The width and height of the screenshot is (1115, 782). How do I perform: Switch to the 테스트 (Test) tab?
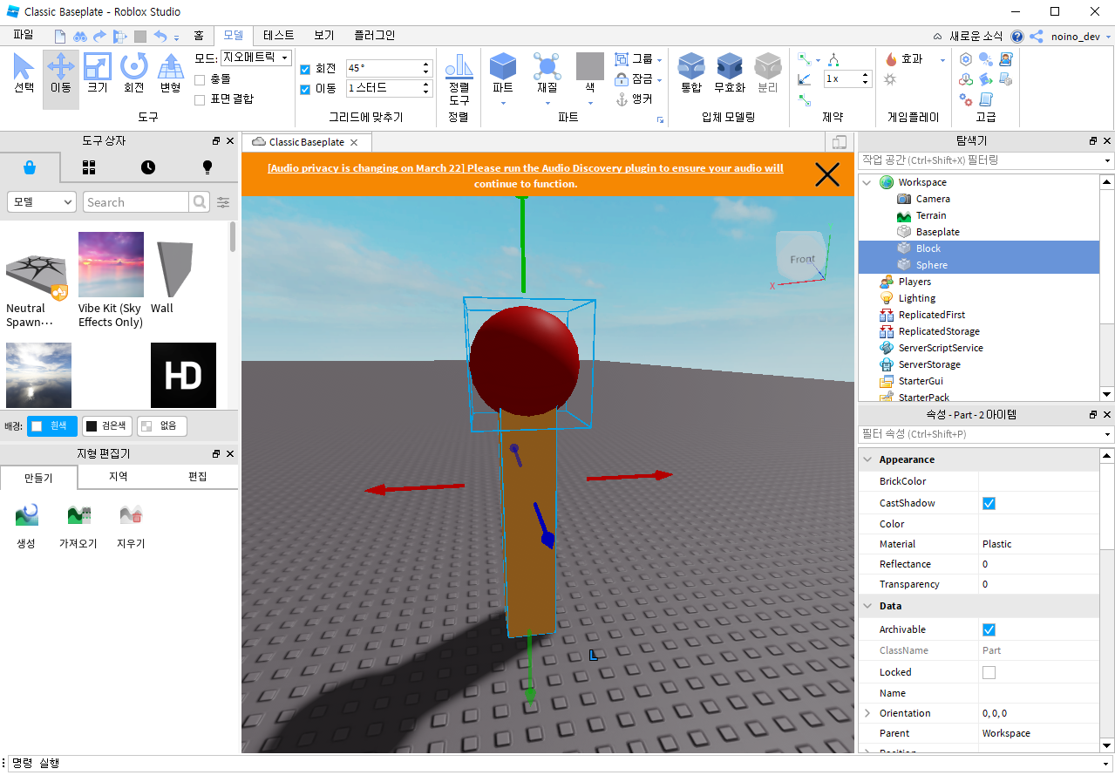click(278, 36)
